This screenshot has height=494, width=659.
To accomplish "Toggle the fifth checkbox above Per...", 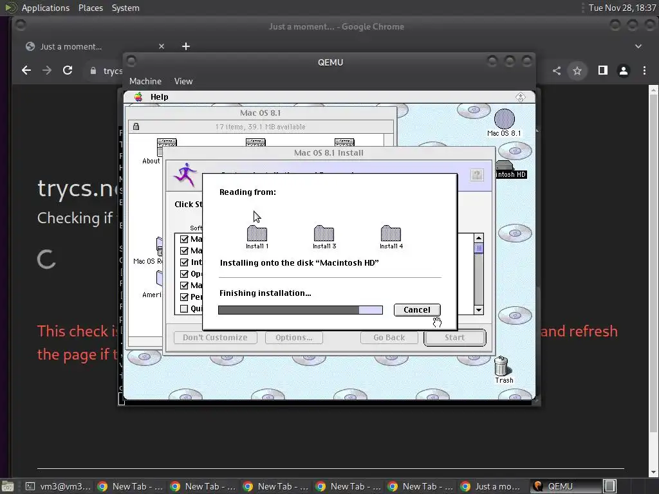I will click(184, 285).
